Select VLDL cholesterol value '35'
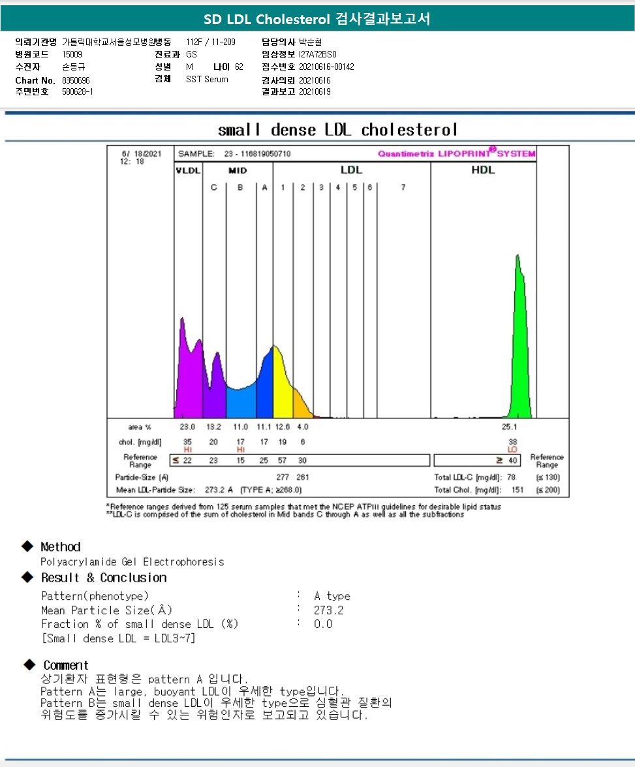Image resolution: width=635 pixels, height=767 pixels. (187, 442)
